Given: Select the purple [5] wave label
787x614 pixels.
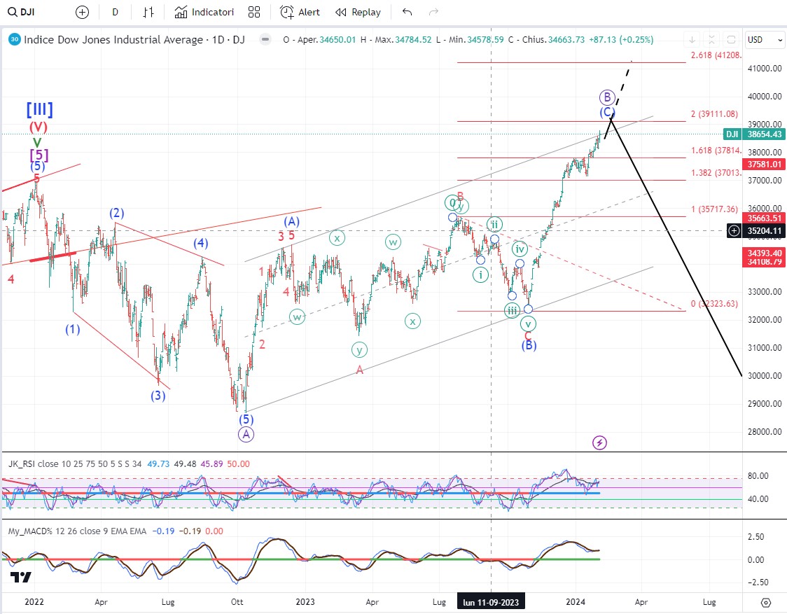Looking at the screenshot, I should coord(39,155).
